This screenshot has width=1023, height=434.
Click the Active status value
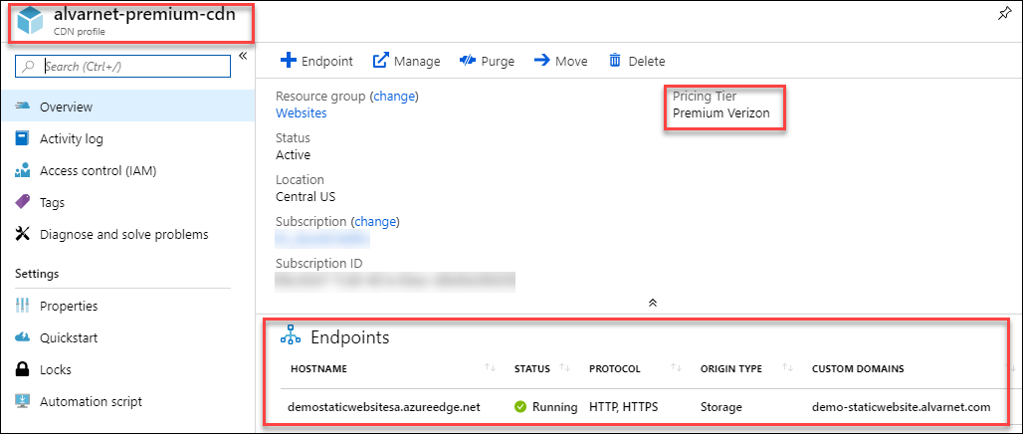[293, 154]
